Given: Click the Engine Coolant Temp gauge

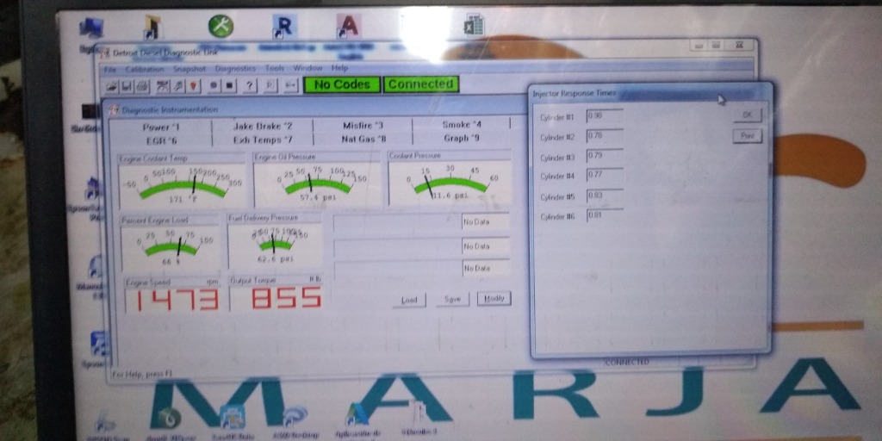Looking at the screenshot, I should tap(182, 185).
